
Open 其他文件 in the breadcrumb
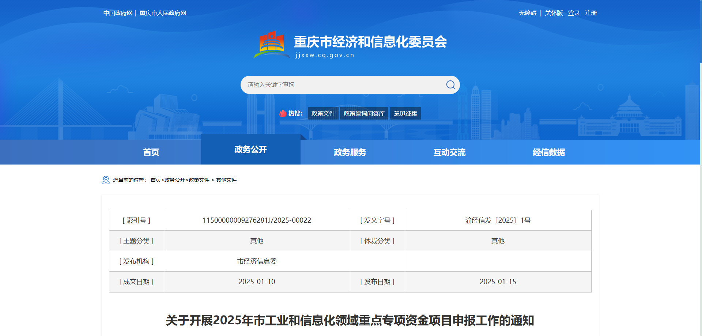(x=226, y=180)
